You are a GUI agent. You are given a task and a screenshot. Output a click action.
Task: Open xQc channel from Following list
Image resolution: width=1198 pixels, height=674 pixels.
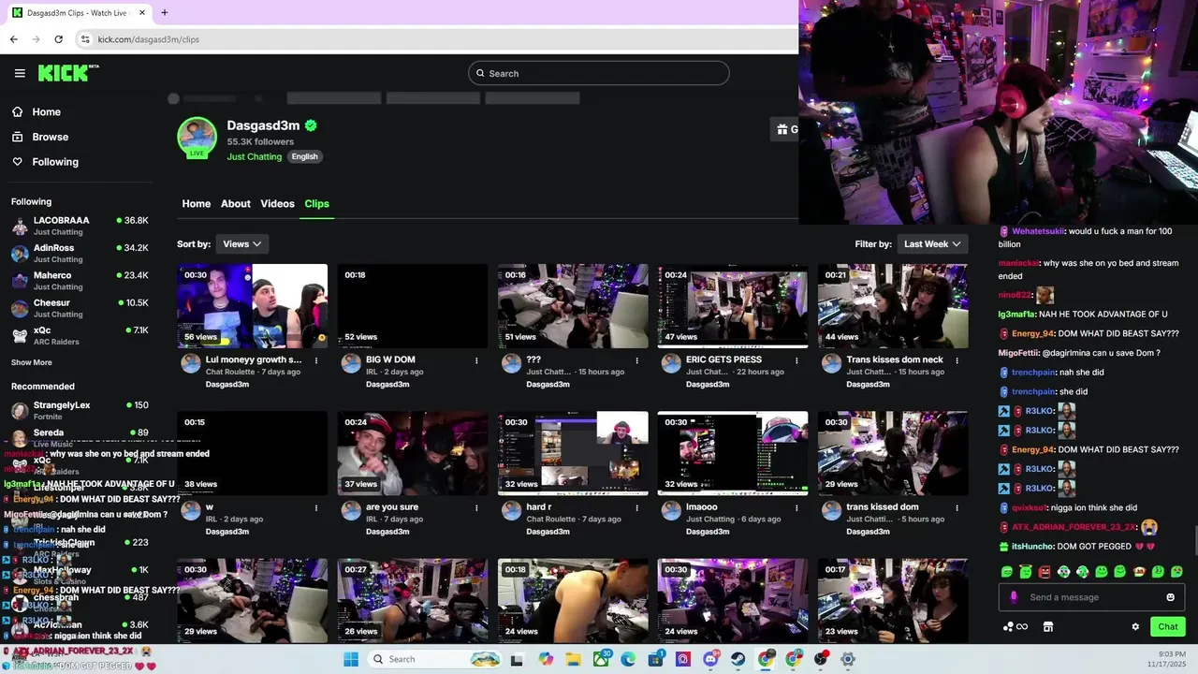point(80,335)
